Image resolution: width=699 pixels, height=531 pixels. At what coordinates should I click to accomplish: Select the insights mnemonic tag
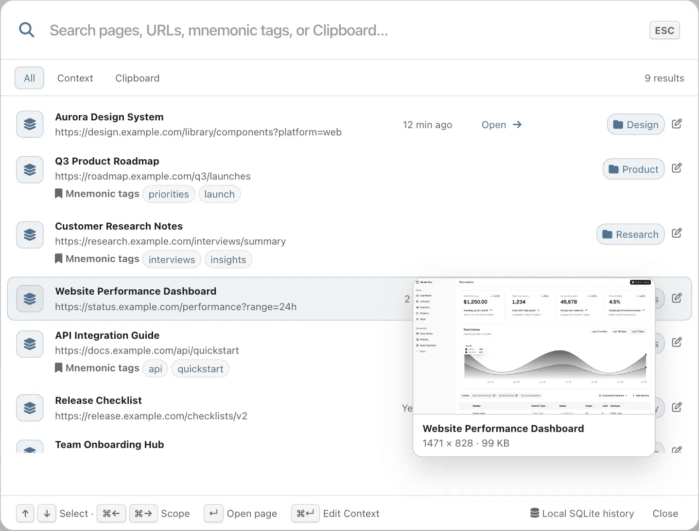(x=228, y=259)
